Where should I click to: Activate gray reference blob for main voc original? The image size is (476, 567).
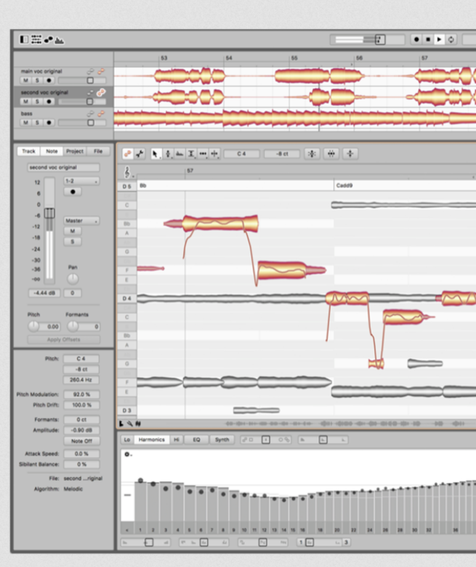pos(90,72)
